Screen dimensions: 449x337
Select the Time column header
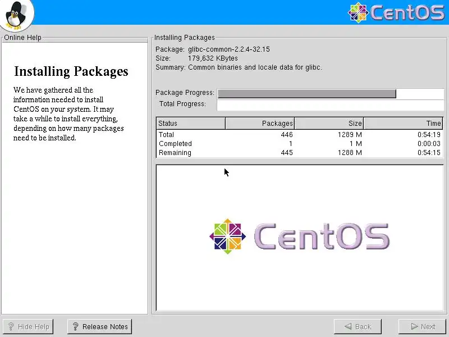[x=403, y=123]
